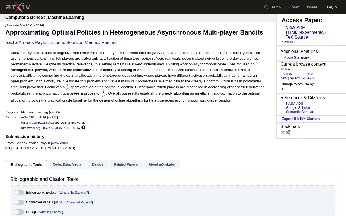
Task: Go to next paper with next >
Action: click(308, 74)
